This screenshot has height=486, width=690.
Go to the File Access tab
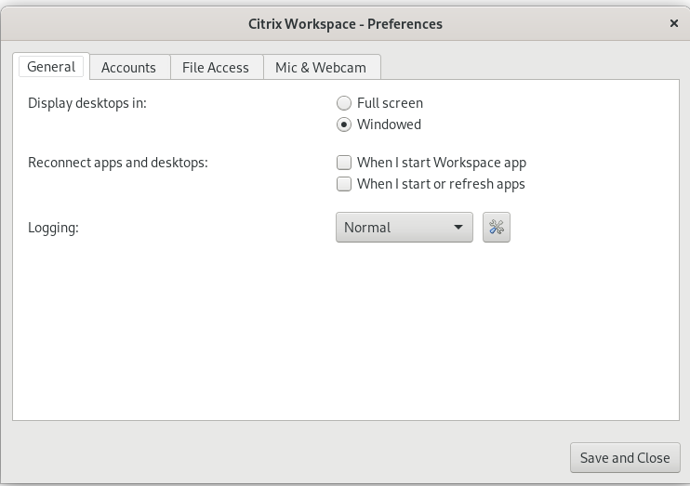[x=216, y=67]
